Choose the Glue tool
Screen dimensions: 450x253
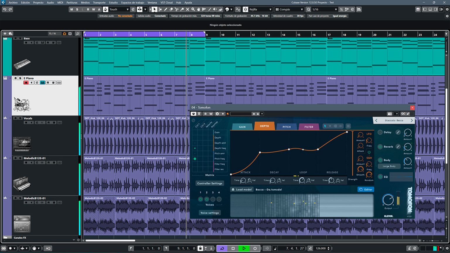[182, 9]
